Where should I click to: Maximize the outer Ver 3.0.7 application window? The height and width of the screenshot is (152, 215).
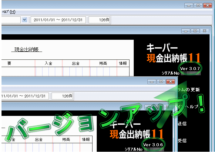coord(198,5)
